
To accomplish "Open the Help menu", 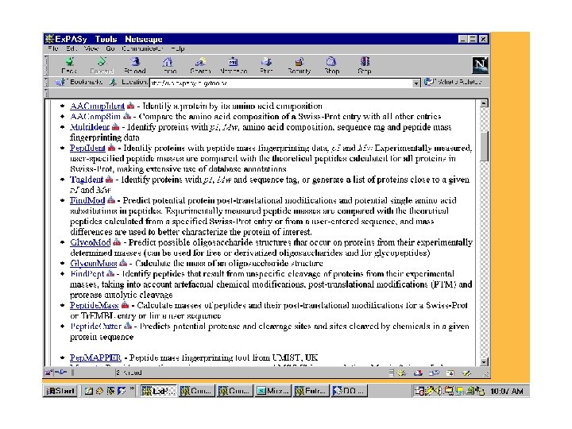I will pos(178,48).
